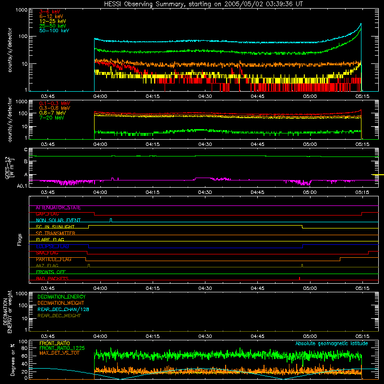Click the SC_IN_SUNLIGHT step down near 04:58

[x=302, y=227]
